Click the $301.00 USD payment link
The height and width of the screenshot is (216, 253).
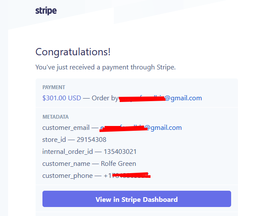pyautogui.click(x=62, y=98)
